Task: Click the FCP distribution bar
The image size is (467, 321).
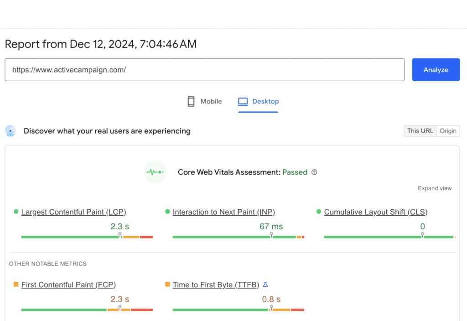Action: click(87, 310)
